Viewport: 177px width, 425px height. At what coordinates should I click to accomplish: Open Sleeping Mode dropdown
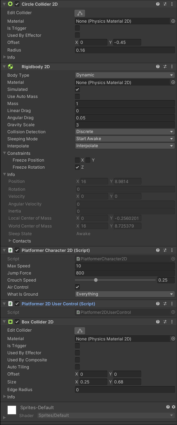[x=125, y=139]
